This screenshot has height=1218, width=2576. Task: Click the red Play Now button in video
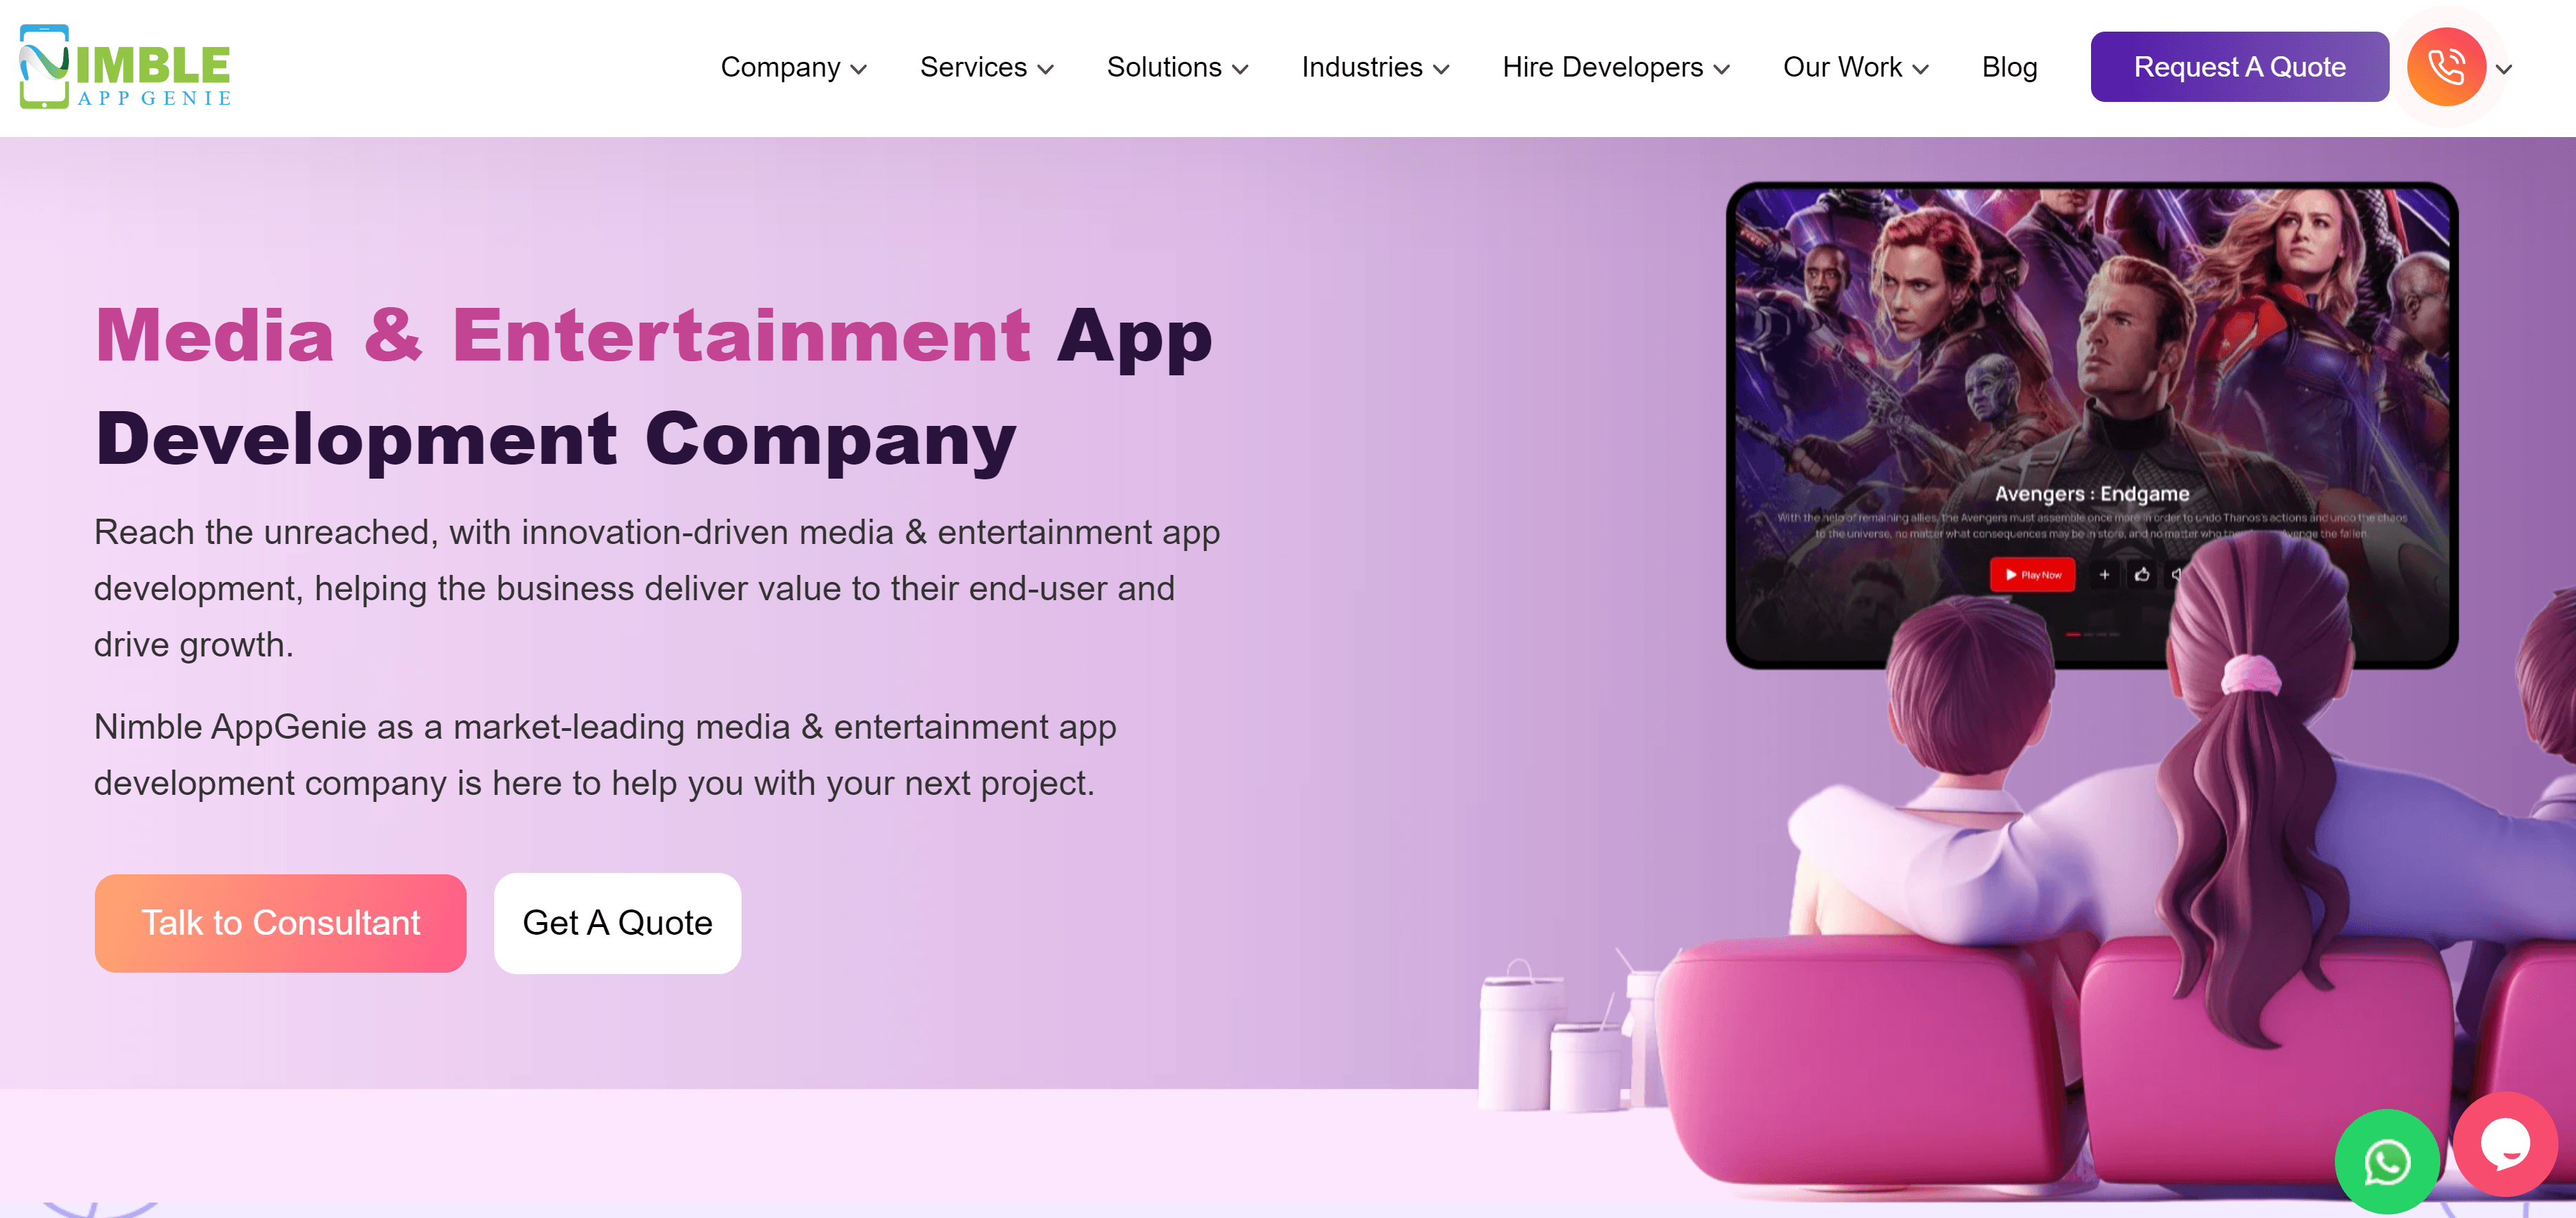point(2032,575)
